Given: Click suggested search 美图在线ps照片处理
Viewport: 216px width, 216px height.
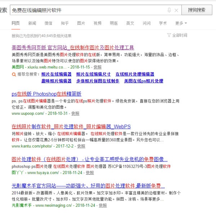Looking at the screenshot, I should pos(143,81).
